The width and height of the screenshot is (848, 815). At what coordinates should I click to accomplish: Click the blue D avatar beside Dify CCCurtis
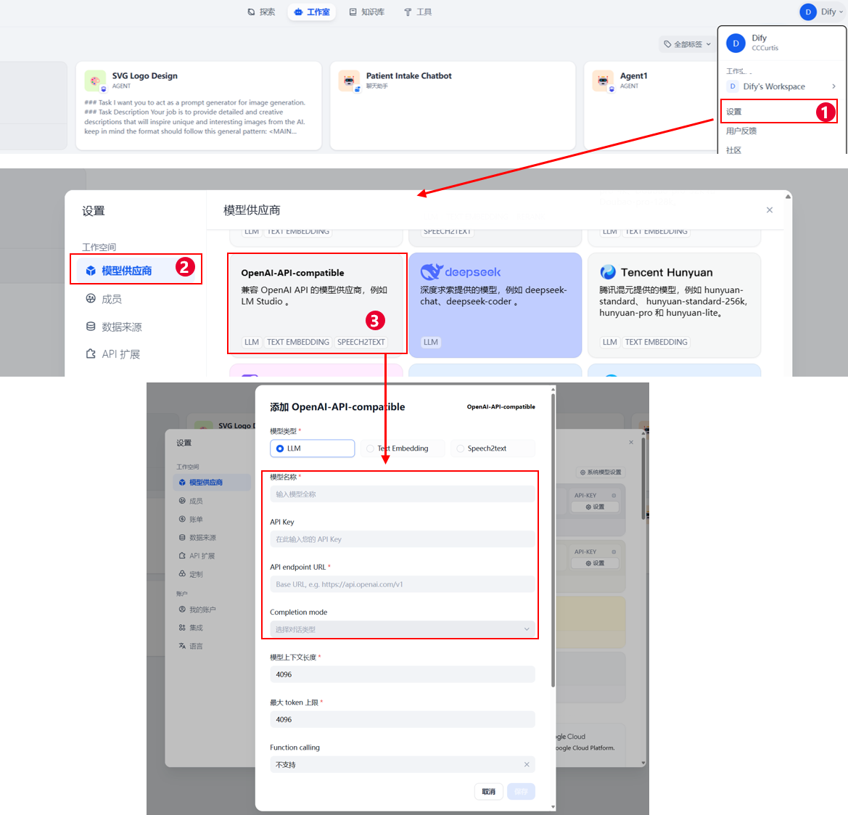click(736, 44)
